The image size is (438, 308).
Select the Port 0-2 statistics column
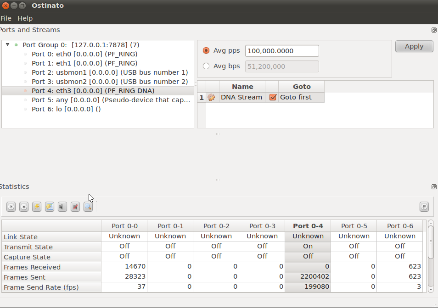(216, 226)
